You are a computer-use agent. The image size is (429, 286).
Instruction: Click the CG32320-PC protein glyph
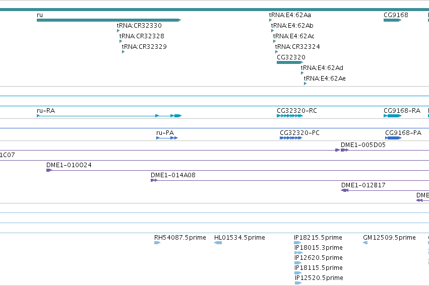pos(291,138)
